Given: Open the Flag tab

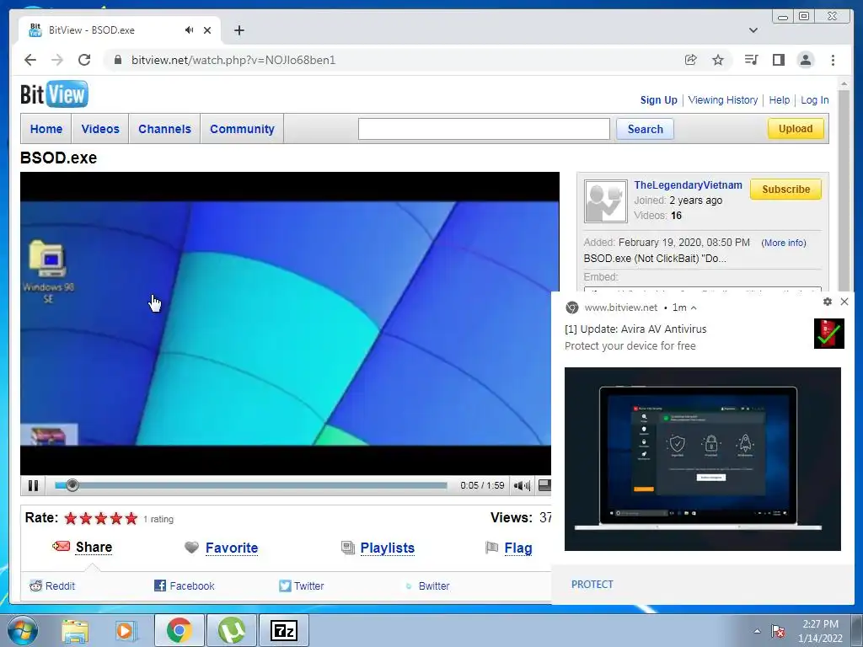Looking at the screenshot, I should point(518,548).
